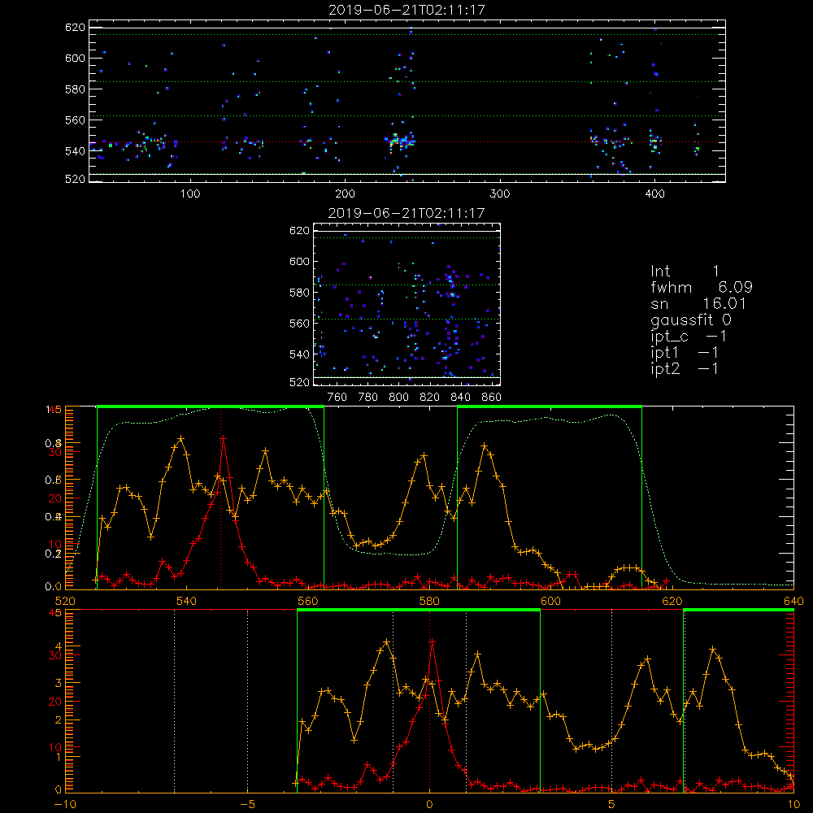The height and width of the screenshot is (813, 813).
Task: Click x-axis tick label 800 on middle image
Action: coord(398,398)
